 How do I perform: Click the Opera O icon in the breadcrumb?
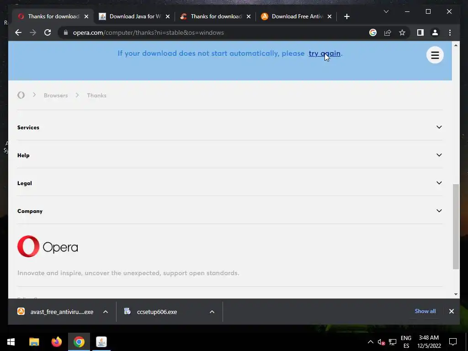click(x=21, y=95)
